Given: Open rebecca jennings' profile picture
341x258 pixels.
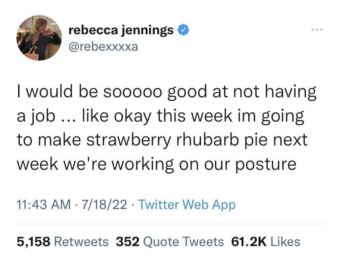Looking at the screenshot, I should click(39, 38).
